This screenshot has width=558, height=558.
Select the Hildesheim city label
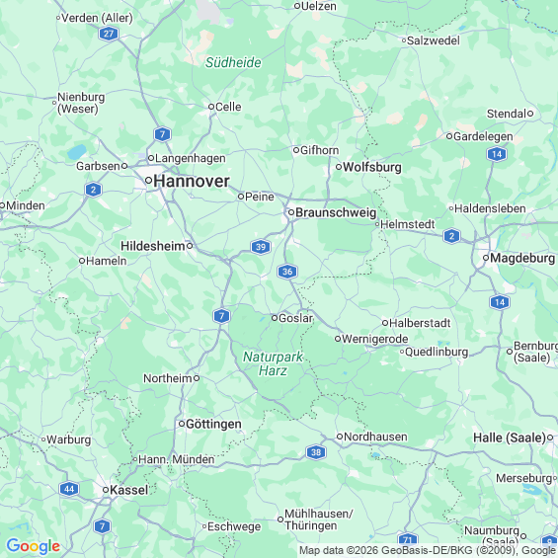153,246
